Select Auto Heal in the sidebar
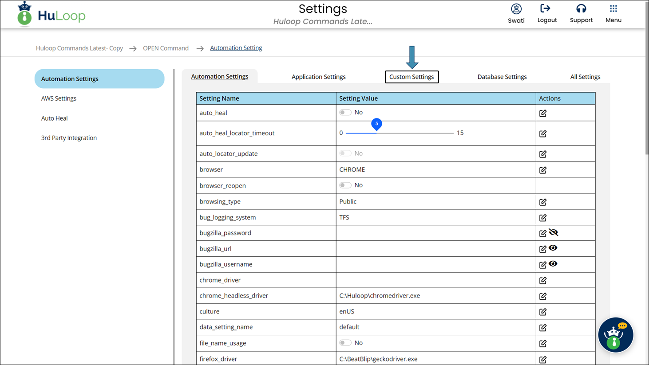The height and width of the screenshot is (365, 649). click(x=55, y=118)
